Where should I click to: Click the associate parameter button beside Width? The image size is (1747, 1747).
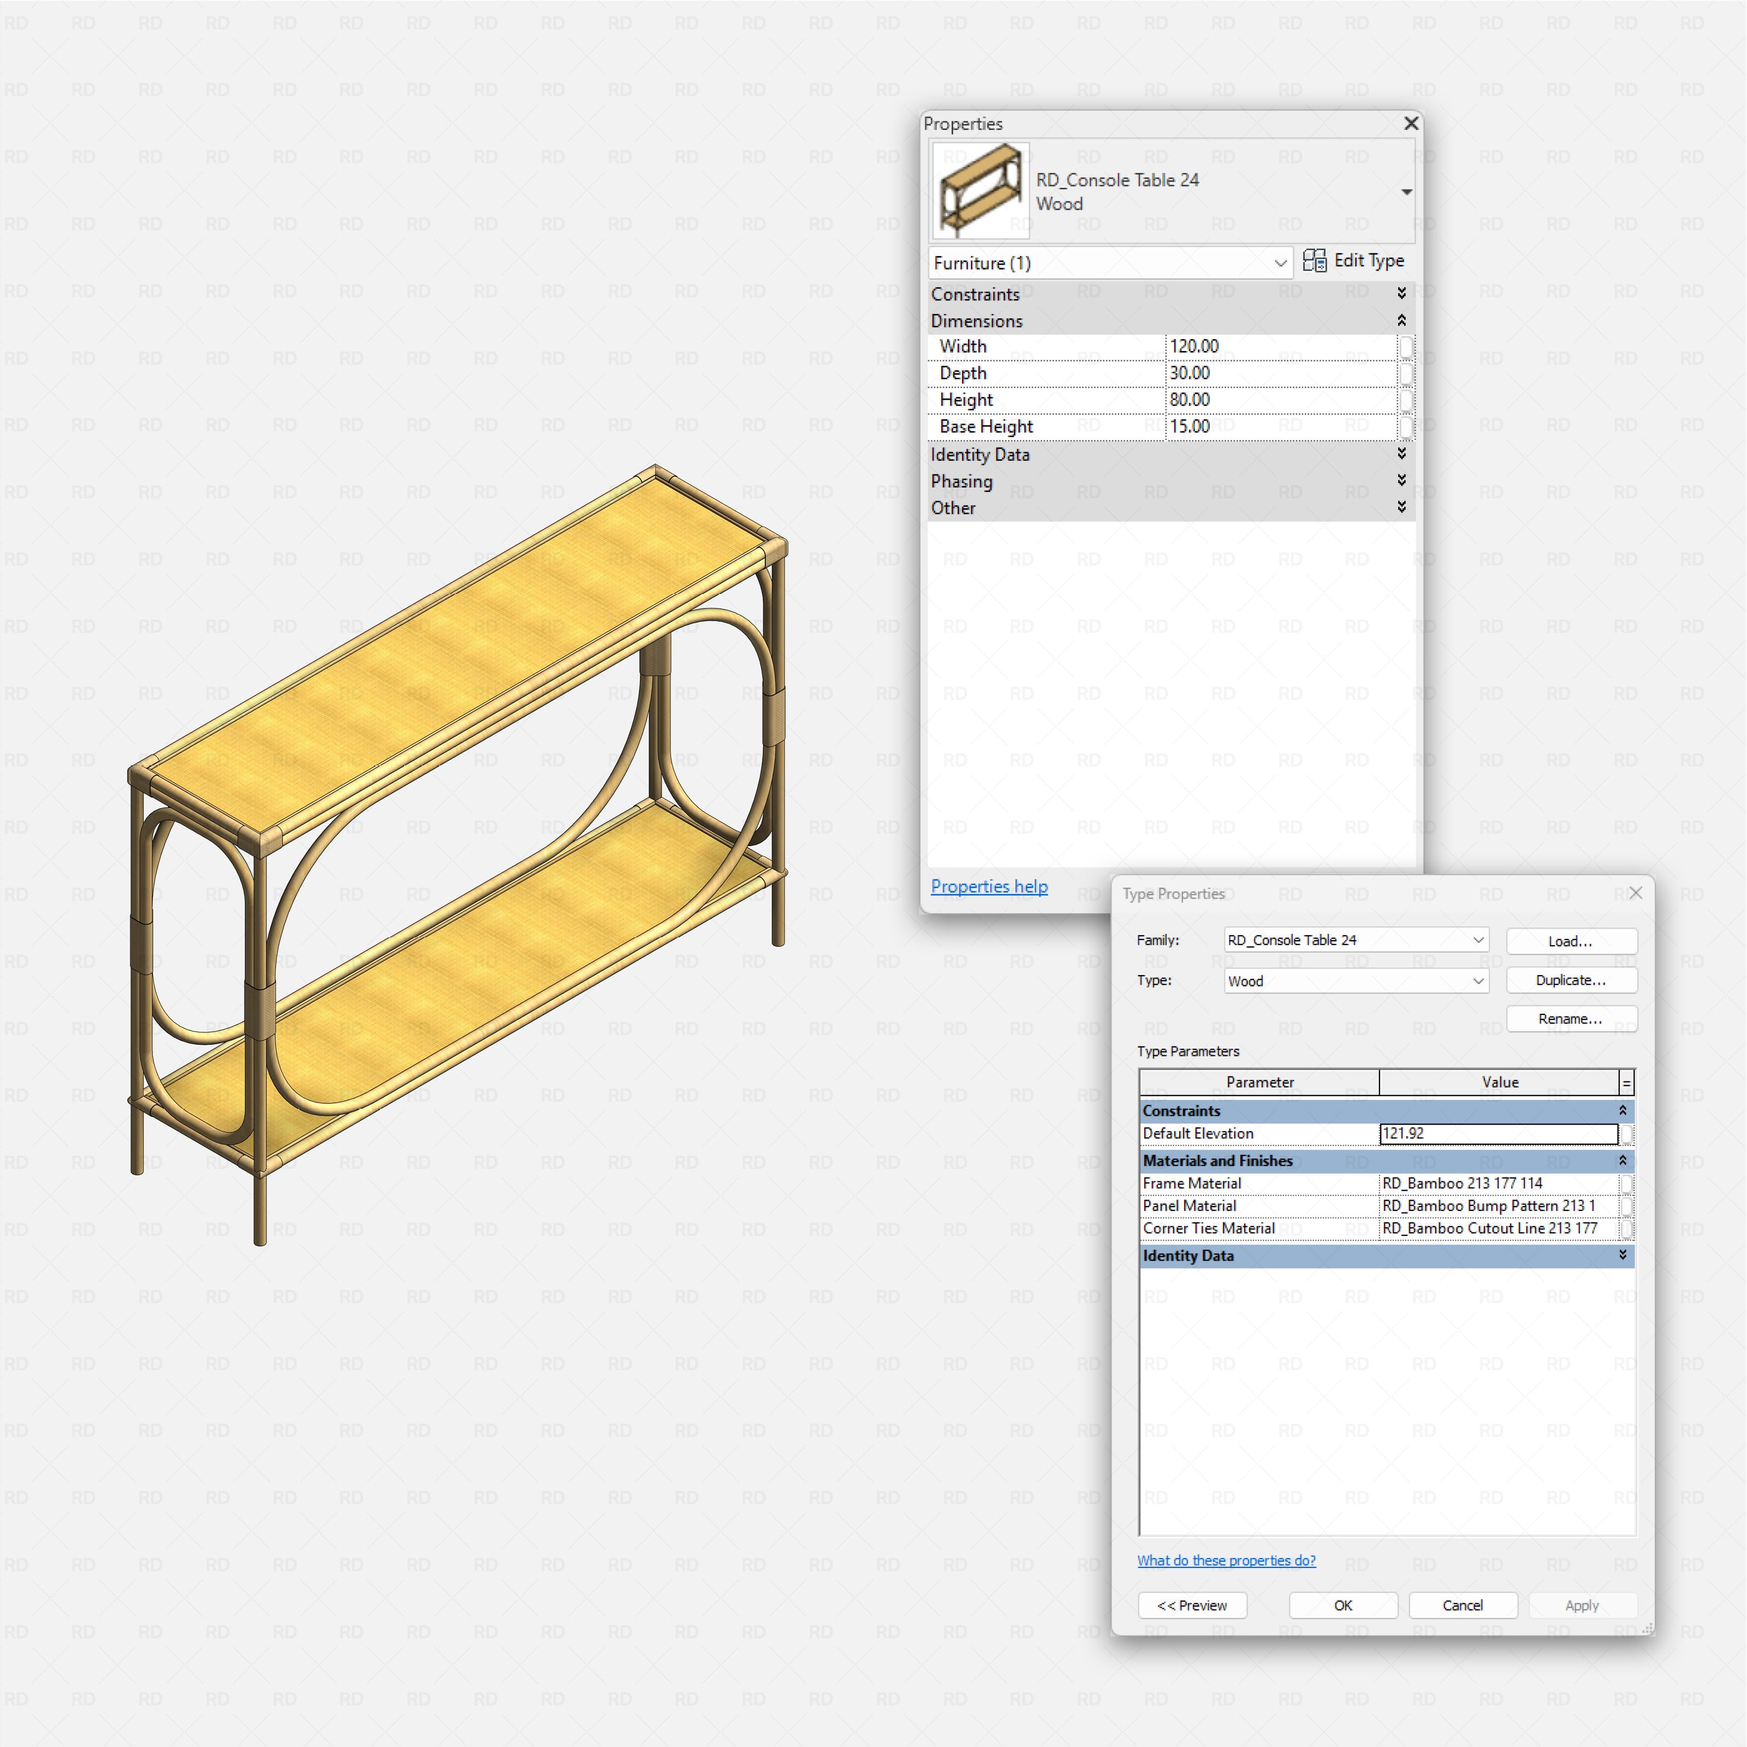1407,346
